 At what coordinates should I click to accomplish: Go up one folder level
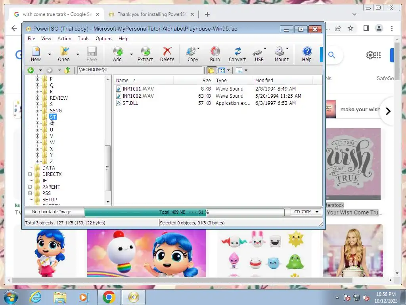tap(67, 70)
